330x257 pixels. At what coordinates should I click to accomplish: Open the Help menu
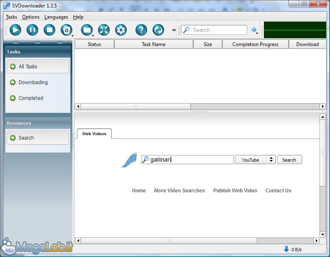78,17
